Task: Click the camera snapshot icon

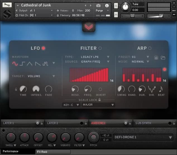Action: click(x=98, y=6)
